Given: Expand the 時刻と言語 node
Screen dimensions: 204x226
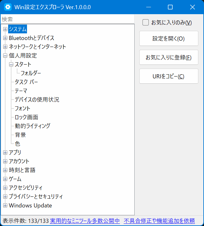Looking at the screenshot, I should (x=5, y=170).
